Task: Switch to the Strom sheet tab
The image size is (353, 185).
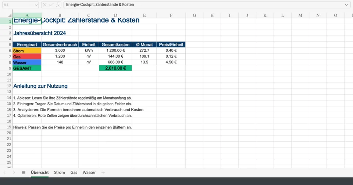Action: (x=59, y=173)
